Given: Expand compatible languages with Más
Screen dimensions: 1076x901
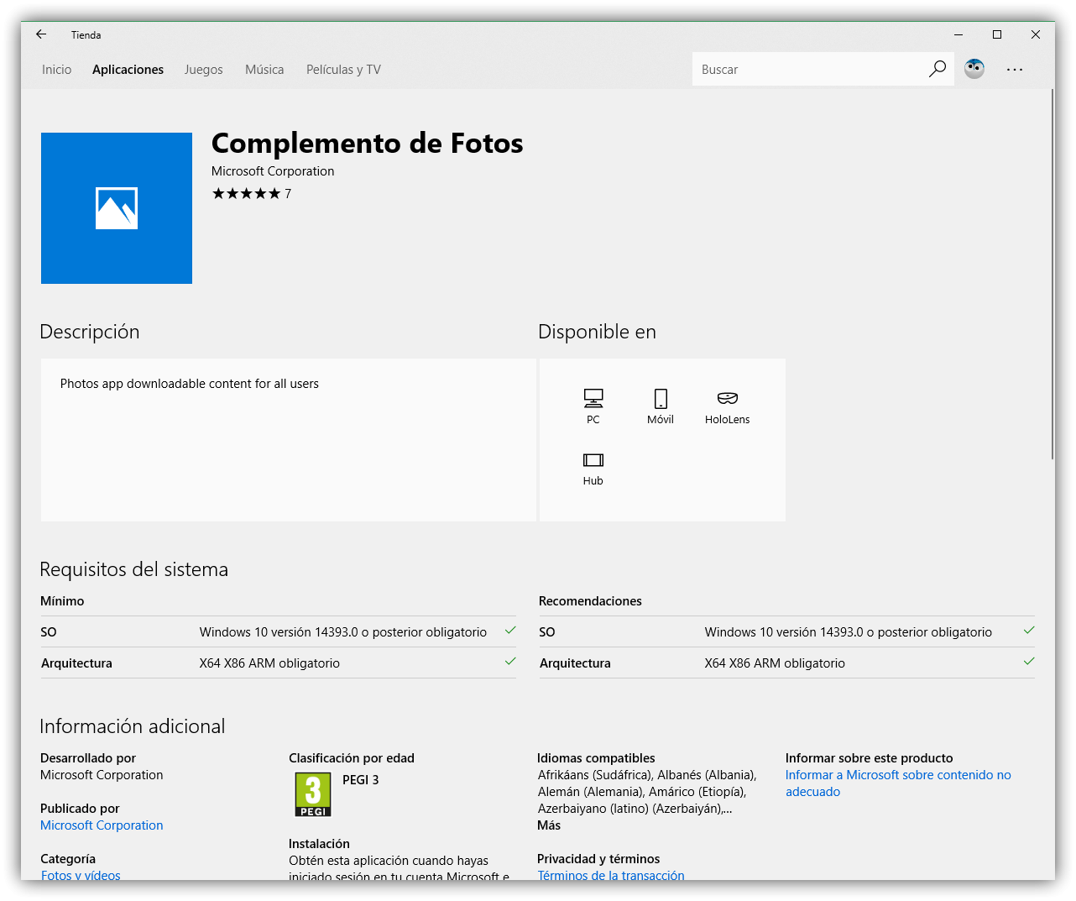Looking at the screenshot, I should 549,825.
